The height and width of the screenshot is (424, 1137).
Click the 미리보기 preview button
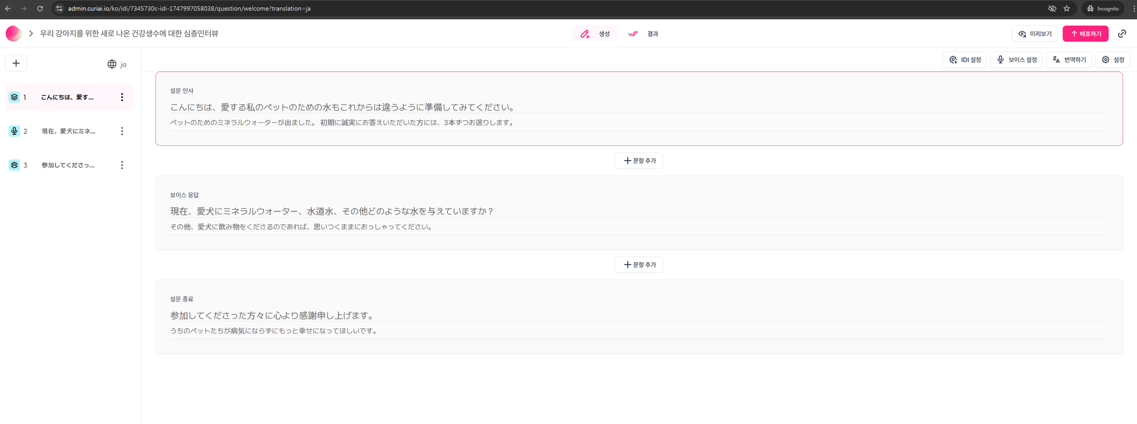(1035, 34)
